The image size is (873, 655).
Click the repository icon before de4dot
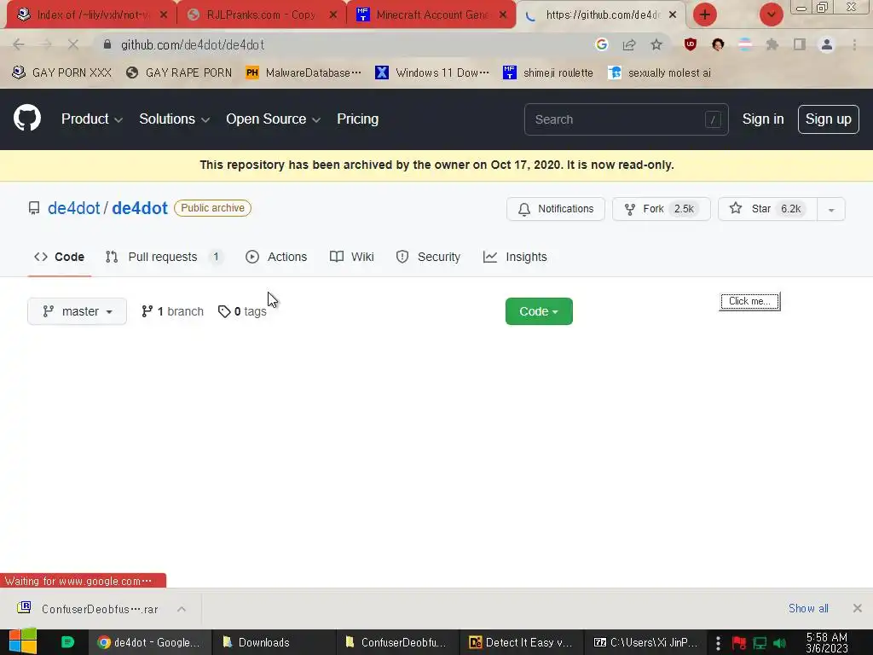click(x=34, y=208)
